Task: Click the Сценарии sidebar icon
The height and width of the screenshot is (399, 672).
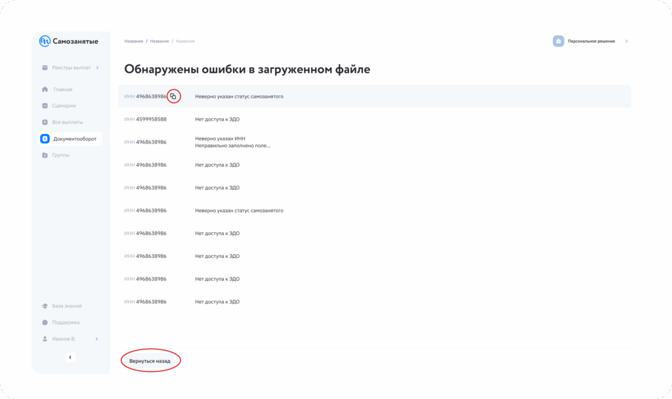Action: (45, 106)
